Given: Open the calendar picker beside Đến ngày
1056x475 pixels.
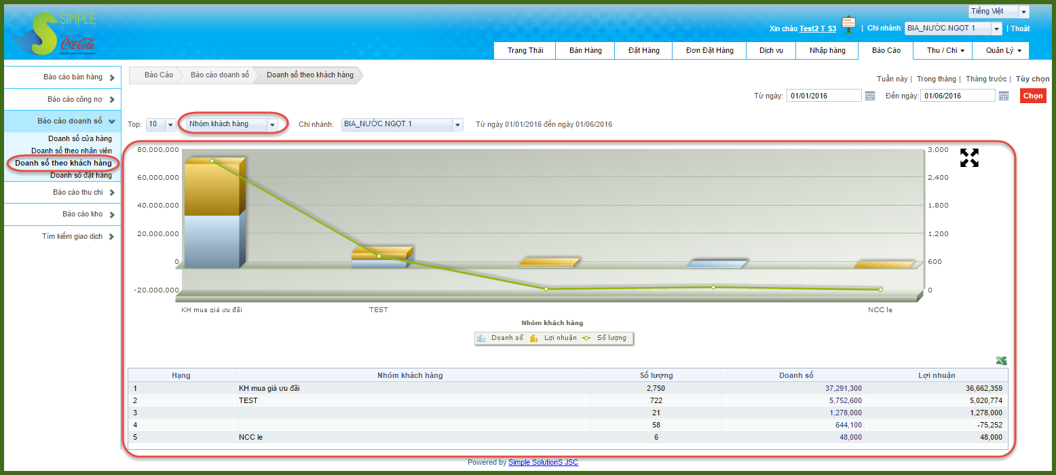Looking at the screenshot, I should [1004, 96].
